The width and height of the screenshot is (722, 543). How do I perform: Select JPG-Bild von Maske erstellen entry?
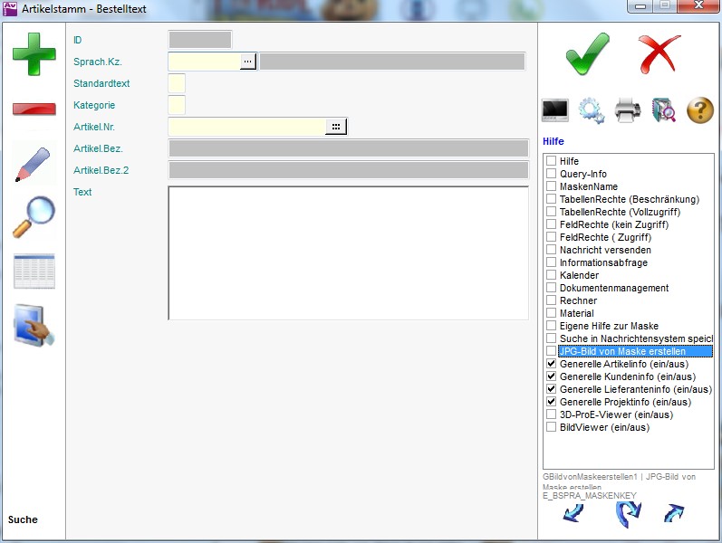(x=622, y=351)
